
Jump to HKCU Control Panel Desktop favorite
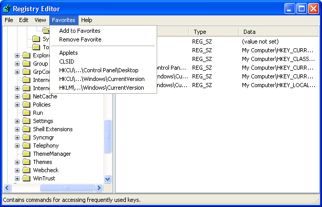coord(99,70)
